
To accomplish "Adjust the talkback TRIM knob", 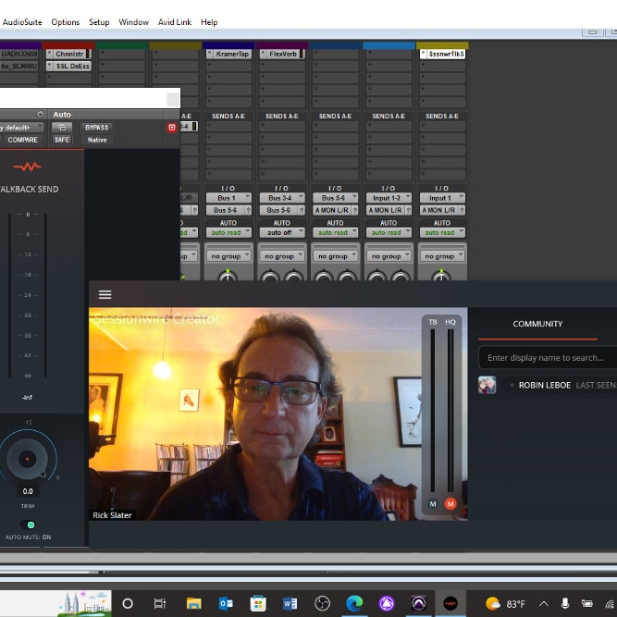I will tap(27, 459).
